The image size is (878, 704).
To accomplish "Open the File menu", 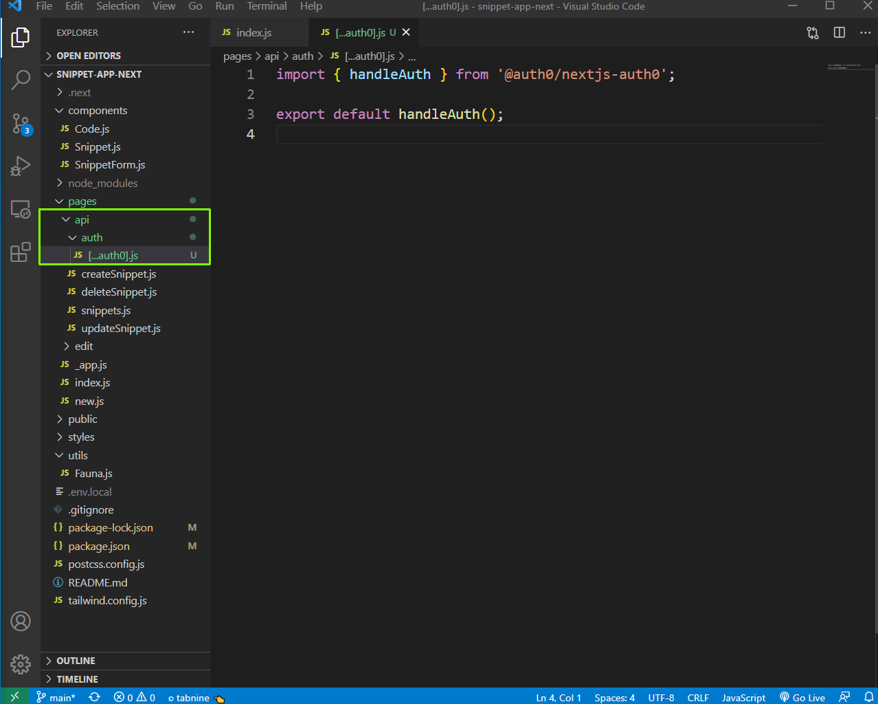I will (x=44, y=6).
